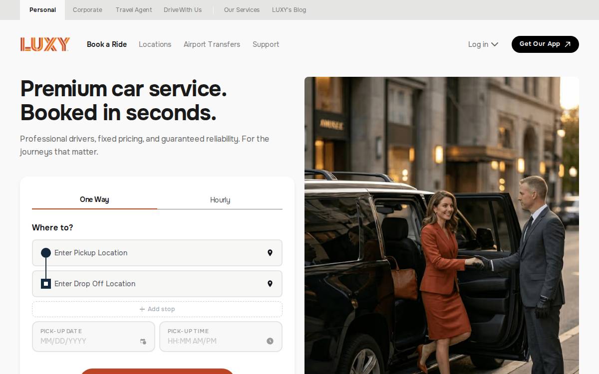The height and width of the screenshot is (374, 599).
Task: Click the Pick-up Time field
Action: [x=221, y=337]
